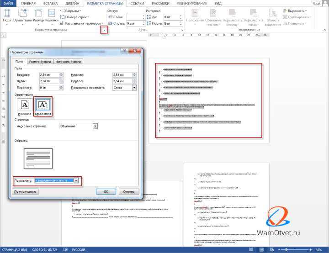The width and height of the screenshot is (329, 253).
Task: Click the Положение position button
Action: tap(195, 17)
